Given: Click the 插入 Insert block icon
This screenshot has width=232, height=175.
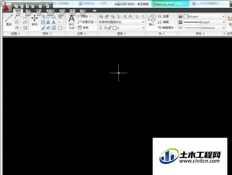Looking at the screenshot, I should point(152,20).
